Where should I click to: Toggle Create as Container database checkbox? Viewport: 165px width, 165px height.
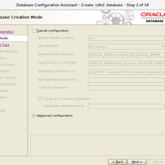coord(40,99)
